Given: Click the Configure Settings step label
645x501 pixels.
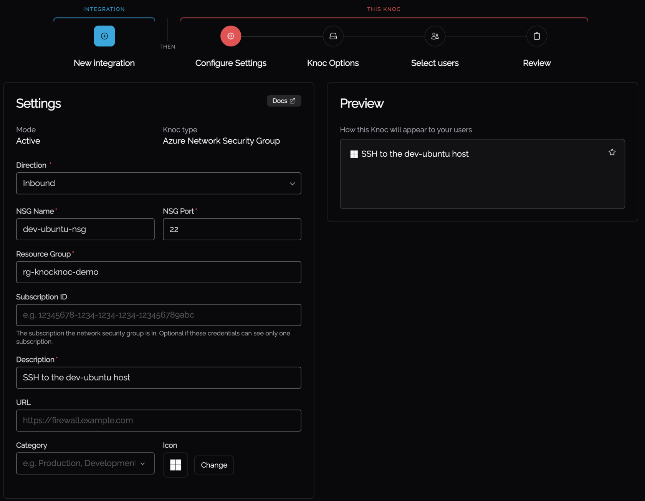Looking at the screenshot, I should 231,63.
